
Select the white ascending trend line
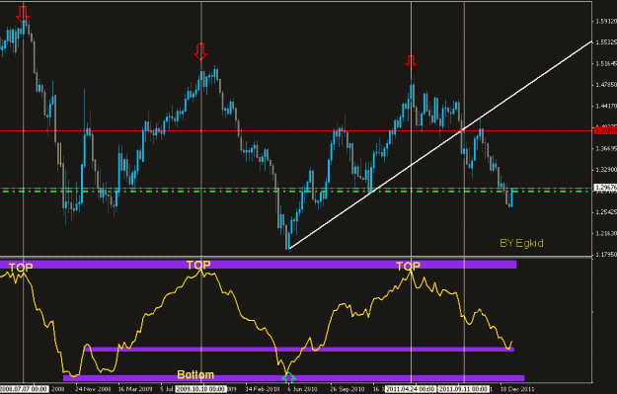(440, 145)
